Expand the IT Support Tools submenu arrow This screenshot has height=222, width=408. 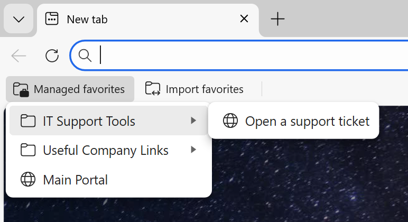193,121
